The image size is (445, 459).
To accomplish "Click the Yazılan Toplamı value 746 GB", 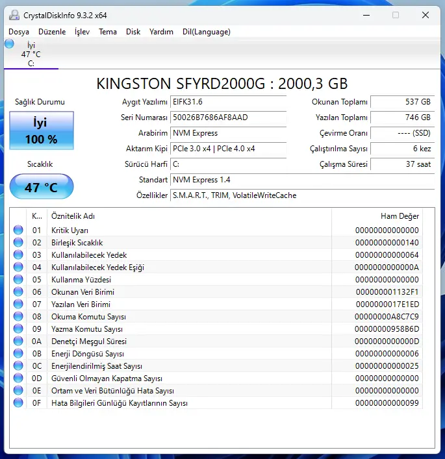I will tap(403, 118).
